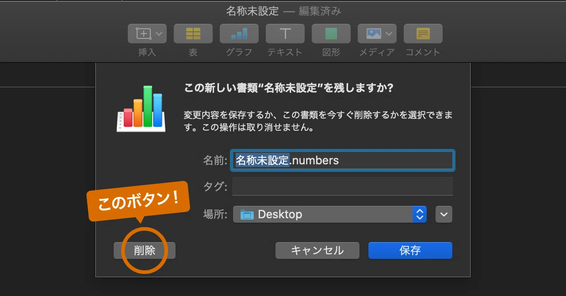
Task: Click the 図形 (Shape) toolbar icon
Action: [331, 34]
